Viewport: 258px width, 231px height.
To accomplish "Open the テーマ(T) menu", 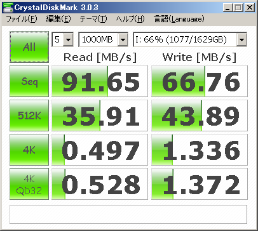I will pyautogui.click(x=93, y=19).
